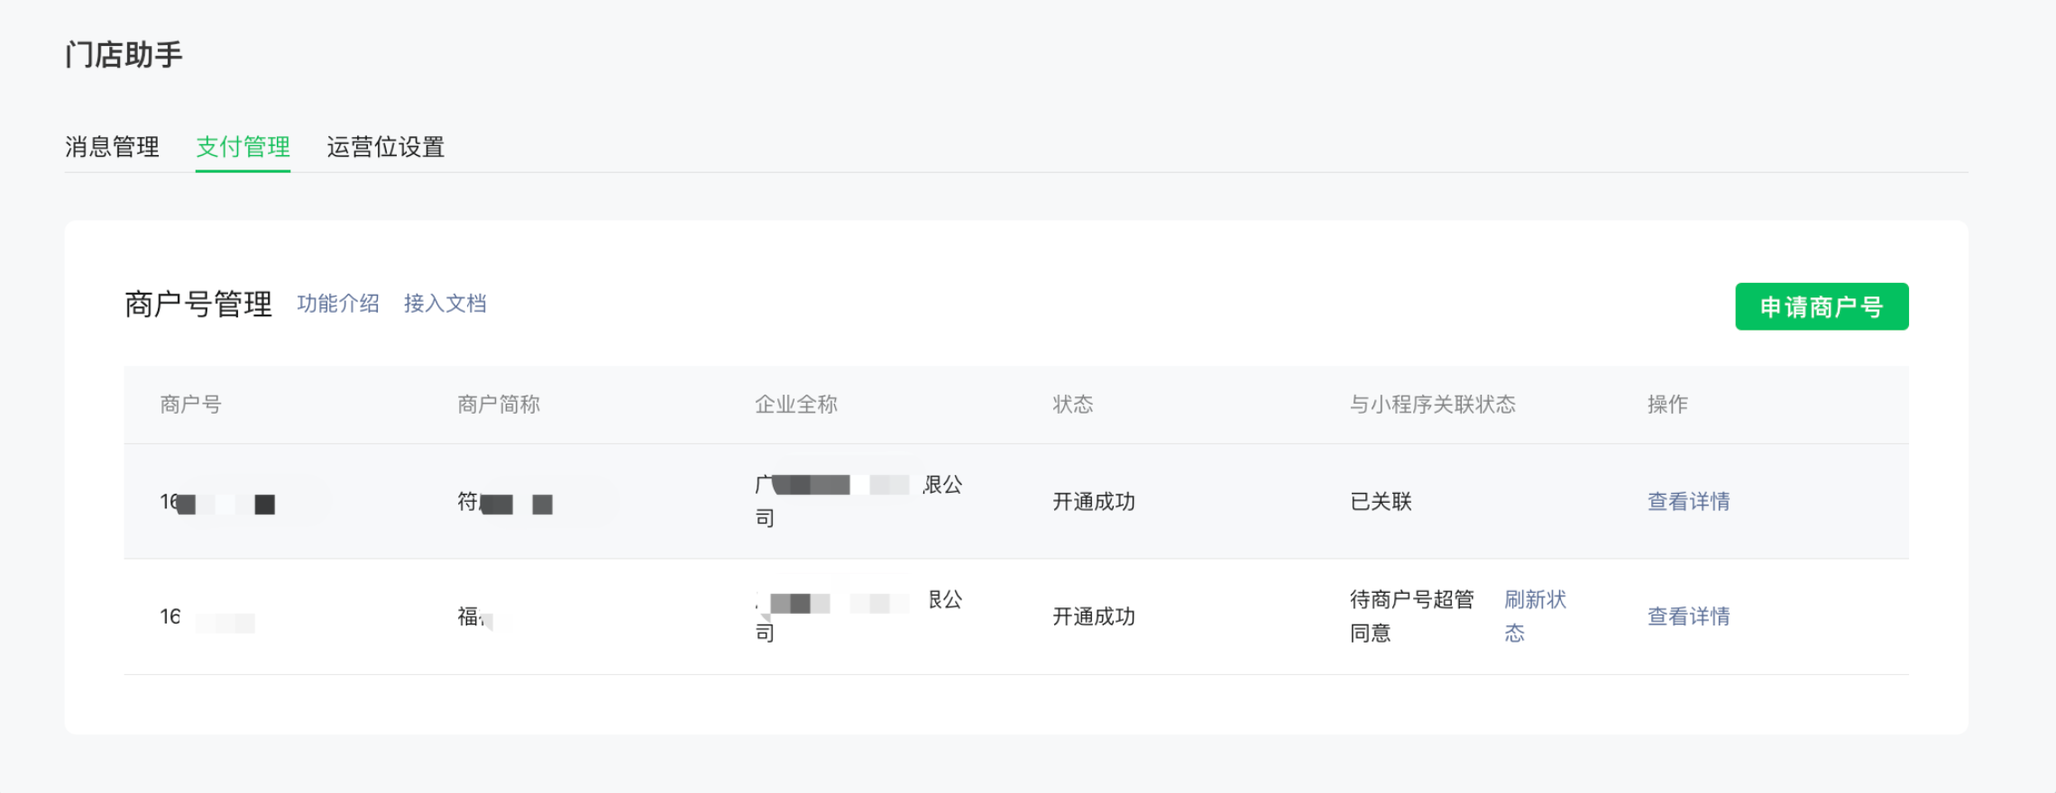The image size is (2056, 793).
Task: Switch to the 消息管理 tab
Action: click(112, 147)
